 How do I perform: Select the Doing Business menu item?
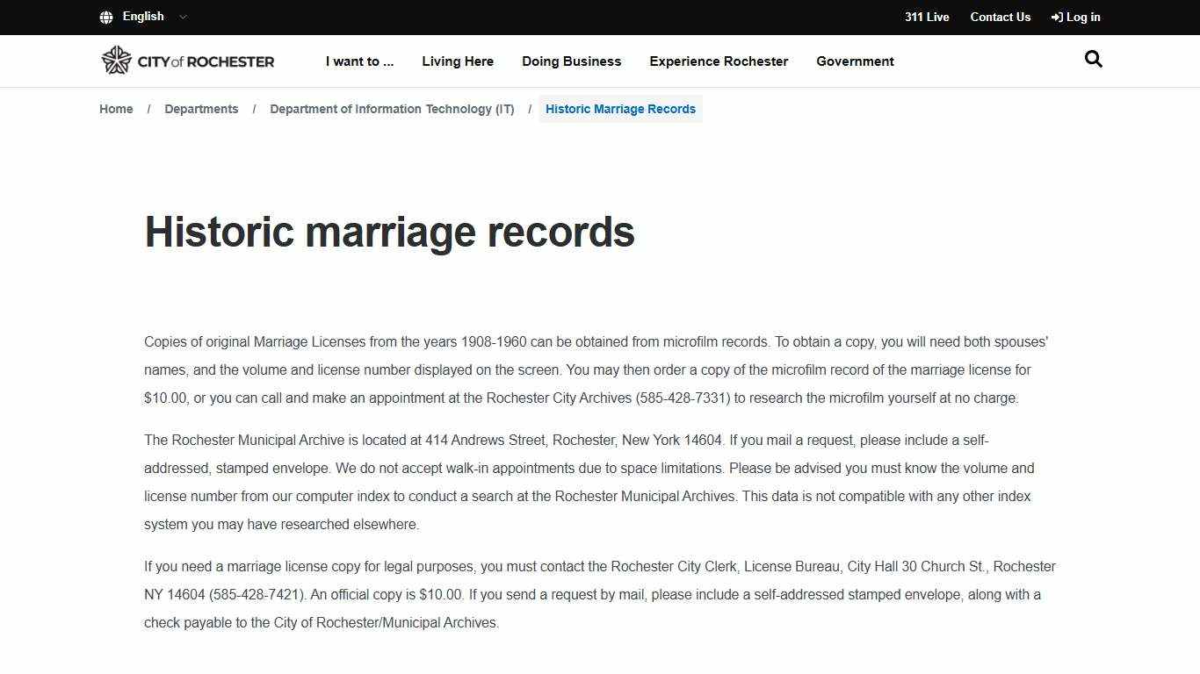[x=571, y=61]
